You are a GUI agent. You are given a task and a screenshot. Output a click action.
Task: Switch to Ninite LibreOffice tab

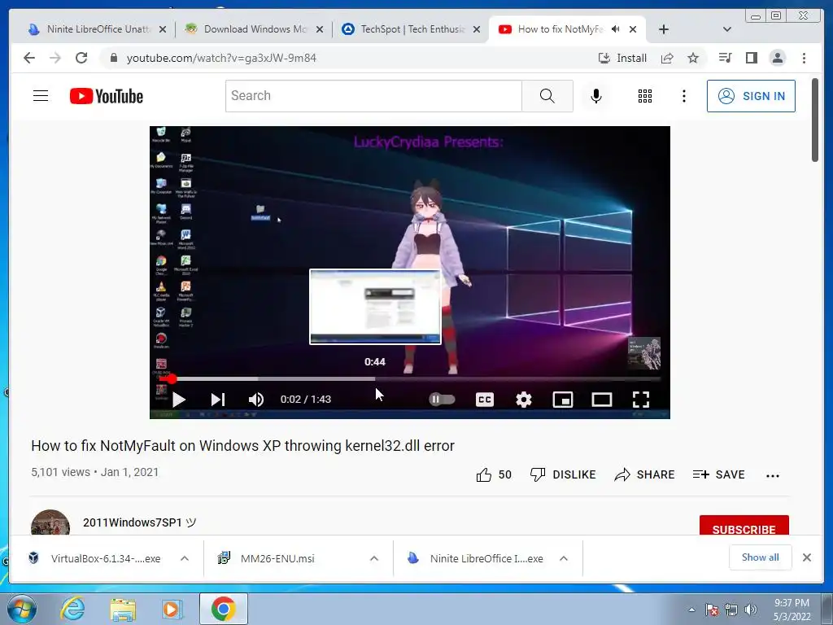[98, 29]
